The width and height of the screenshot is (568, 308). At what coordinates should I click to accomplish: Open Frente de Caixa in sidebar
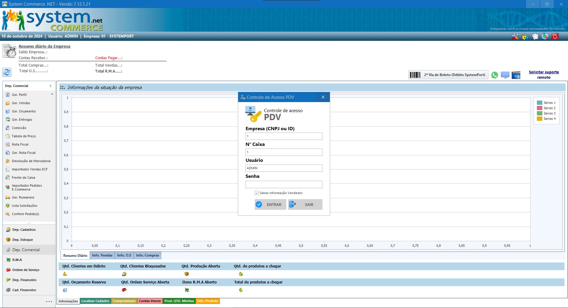tap(23, 178)
